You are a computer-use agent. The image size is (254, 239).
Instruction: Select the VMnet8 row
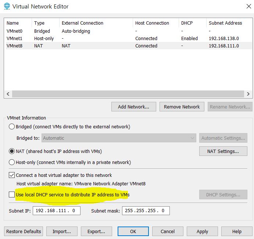tap(129, 46)
